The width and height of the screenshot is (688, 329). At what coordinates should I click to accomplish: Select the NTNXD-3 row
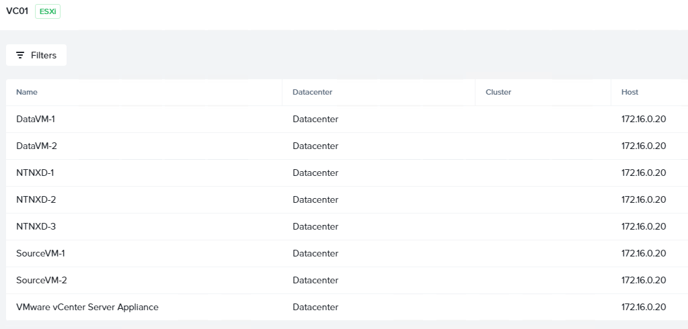pos(347,226)
